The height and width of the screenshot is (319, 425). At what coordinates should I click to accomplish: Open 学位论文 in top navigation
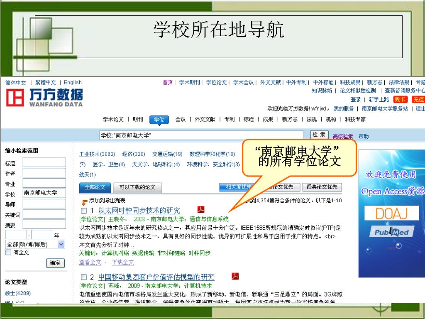pyautogui.click(x=216, y=82)
